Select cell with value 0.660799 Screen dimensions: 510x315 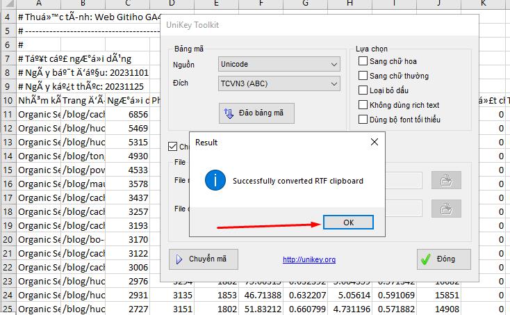(306, 309)
